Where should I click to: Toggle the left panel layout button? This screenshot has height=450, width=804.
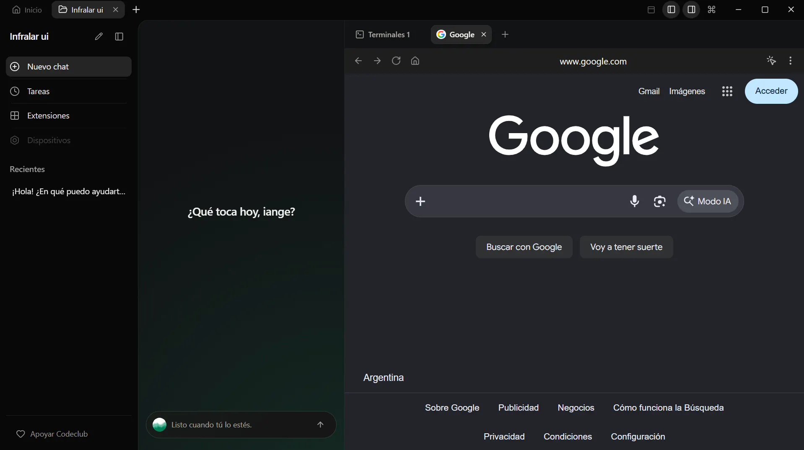tap(671, 10)
